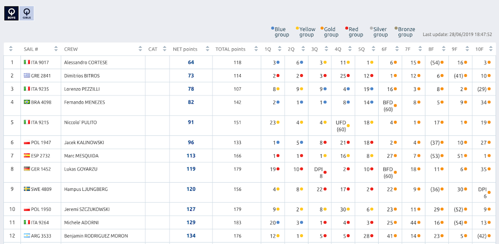
Task: Click the Red group legend dot
Action: 346,29
